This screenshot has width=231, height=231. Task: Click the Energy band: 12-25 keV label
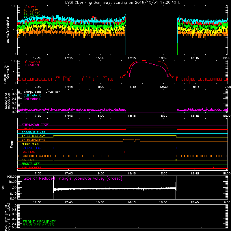tap(42, 92)
